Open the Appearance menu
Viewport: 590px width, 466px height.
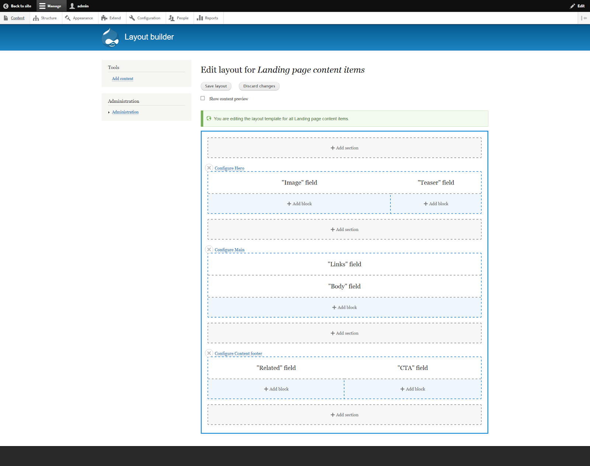point(79,18)
